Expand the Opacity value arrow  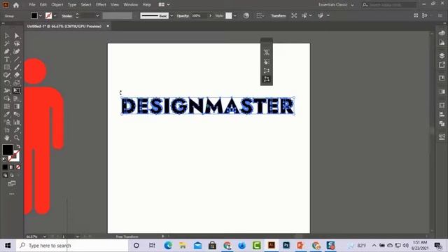coord(211,15)
